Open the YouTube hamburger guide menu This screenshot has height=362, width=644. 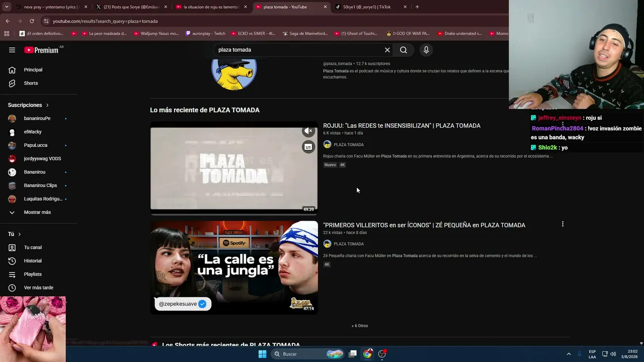point(12,50)
